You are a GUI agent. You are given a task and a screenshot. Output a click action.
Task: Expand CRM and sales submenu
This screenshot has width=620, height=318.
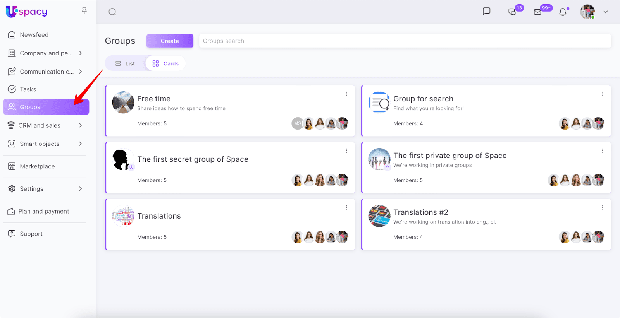click(x=80, y=125)
